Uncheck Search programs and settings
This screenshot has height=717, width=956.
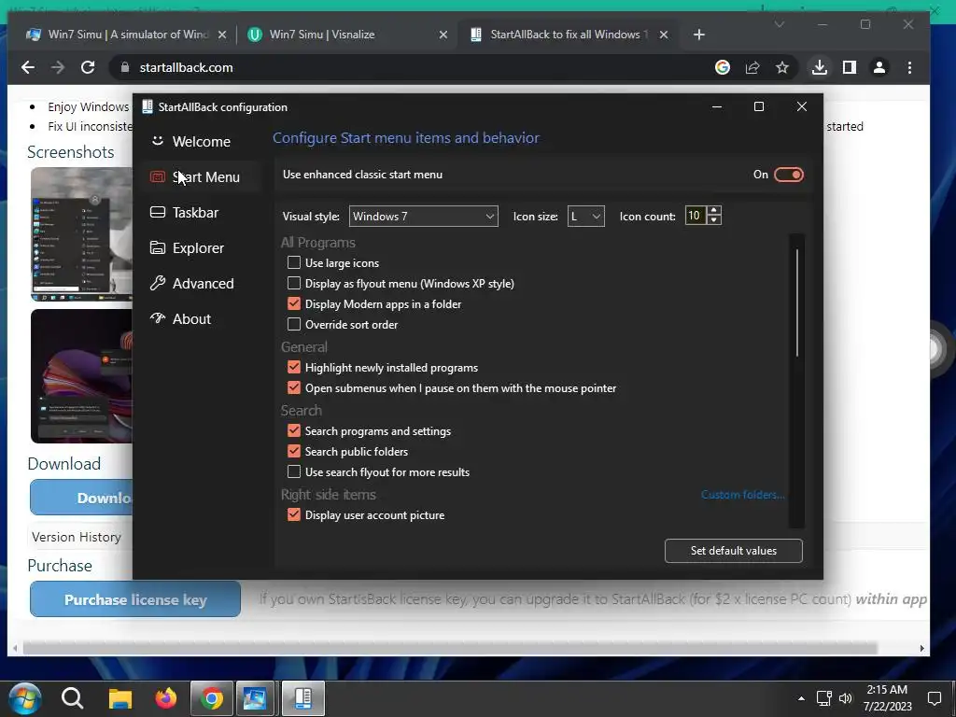point(294,430)
